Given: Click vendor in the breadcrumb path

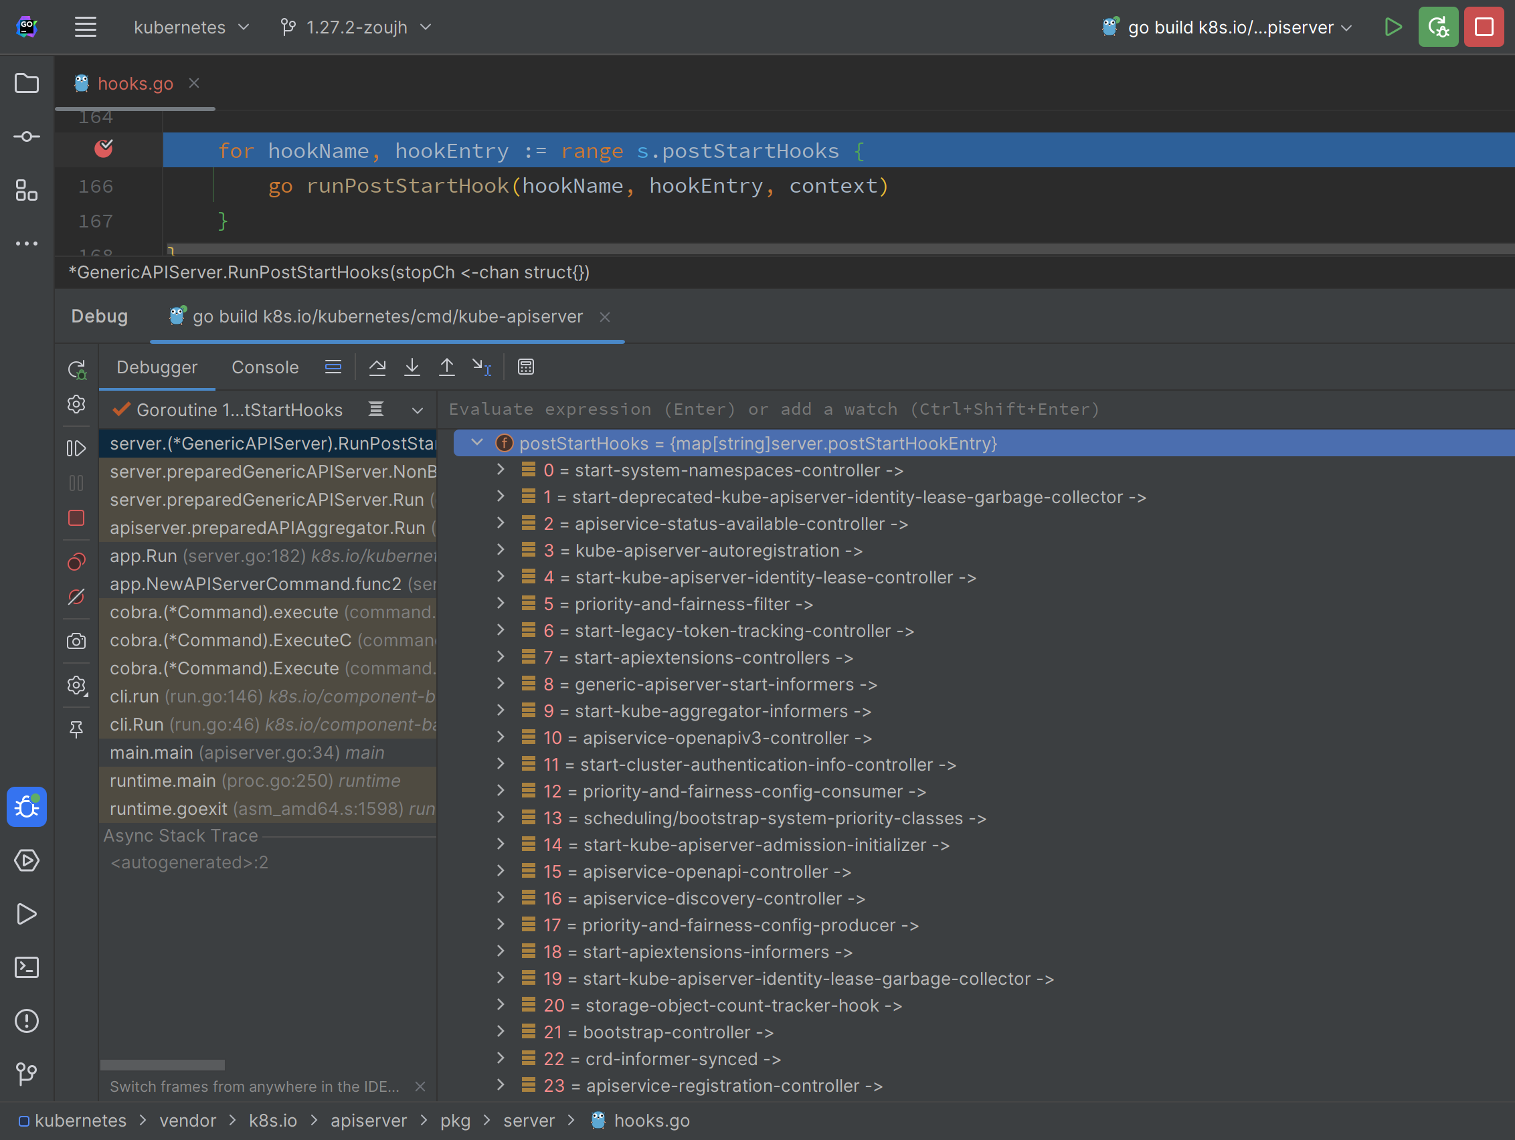Looking at the screenshot, I should click(x=187, y=1121).
